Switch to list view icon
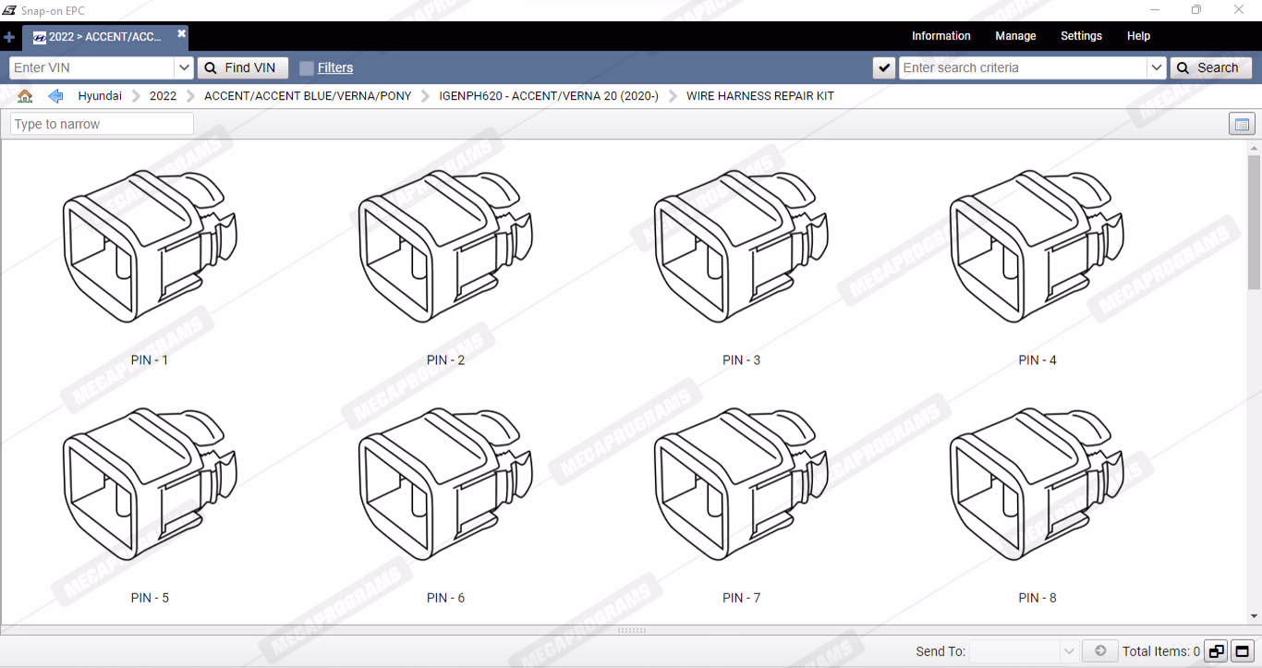The width and height of the screenshot is (1262, 668). (x=1242, y=124)
